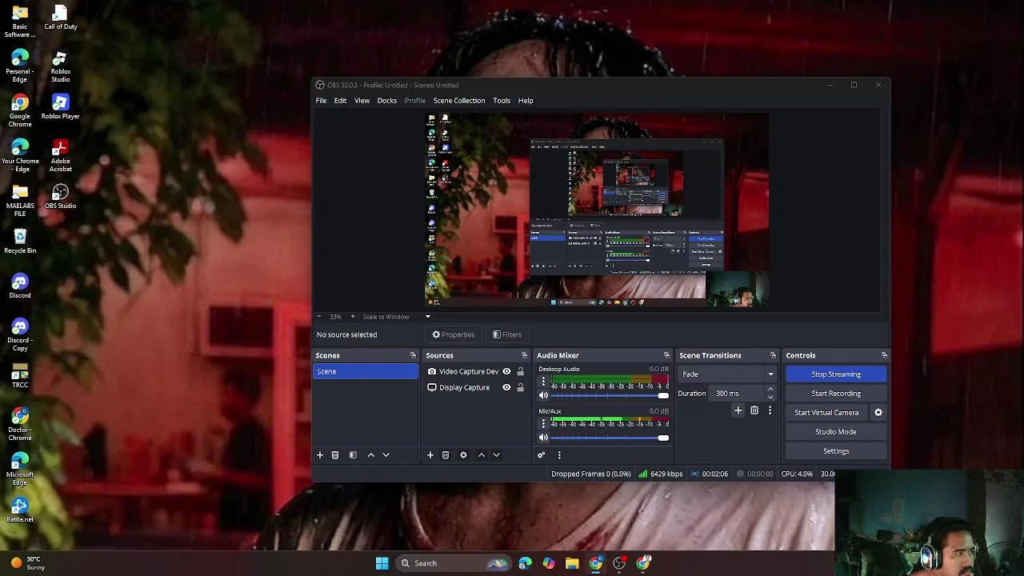The height and width of the screenshot is (576, 1024).
Task: Add a new scene with the plus icon
Action: pyautogui.click(x=320, y=455)
